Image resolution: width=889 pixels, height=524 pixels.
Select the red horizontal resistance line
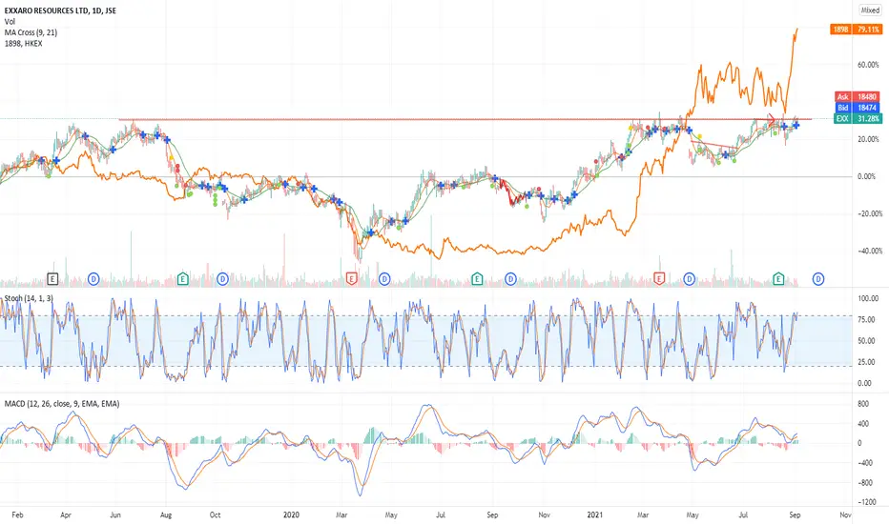(465, 119)
